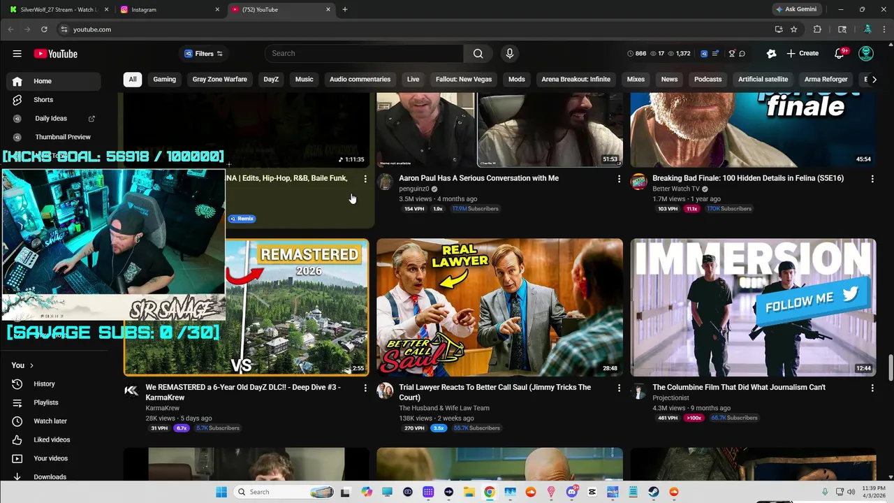The height and width of the screenshot is (503, 894).
Task: Click the page vertical scrollbar thumb
Action: pyautogui.click(x=890, y=369)
